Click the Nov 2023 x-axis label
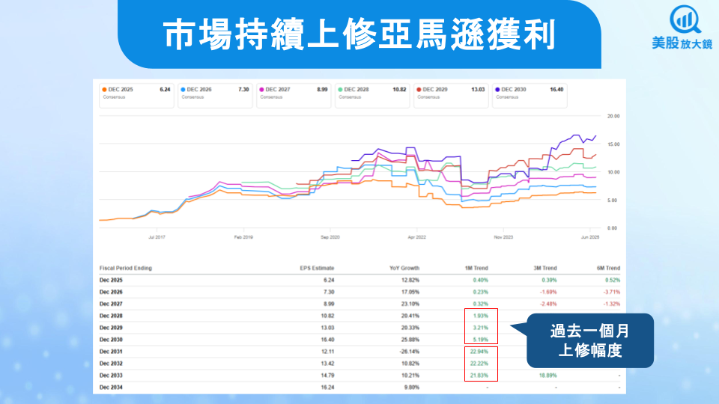Viewport: 719px width, 404px height. tap(503, 237)
